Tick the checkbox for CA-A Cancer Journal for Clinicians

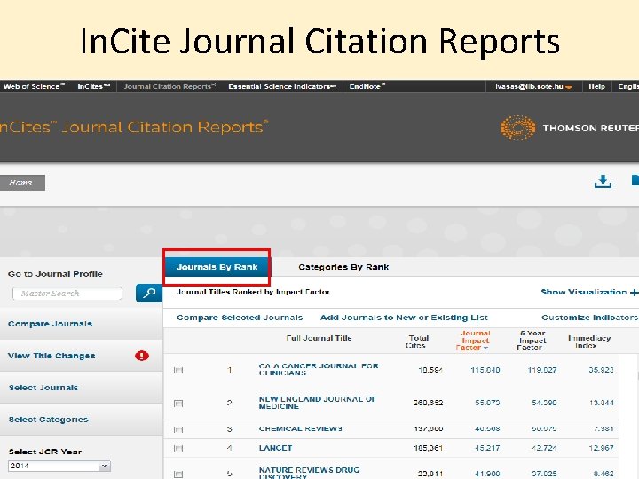[178, 370]
